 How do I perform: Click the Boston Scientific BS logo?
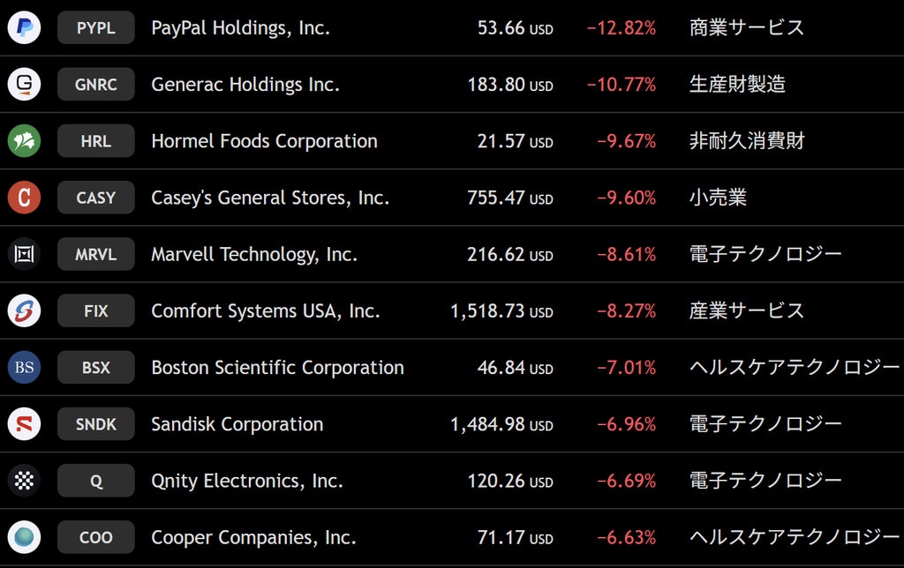(x=24, y=367)
